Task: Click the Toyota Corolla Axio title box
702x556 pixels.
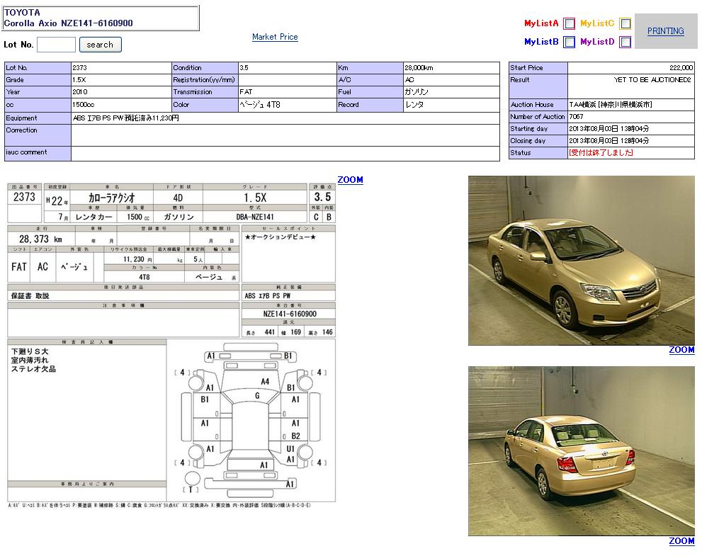Action: click(x=101, y=18)
